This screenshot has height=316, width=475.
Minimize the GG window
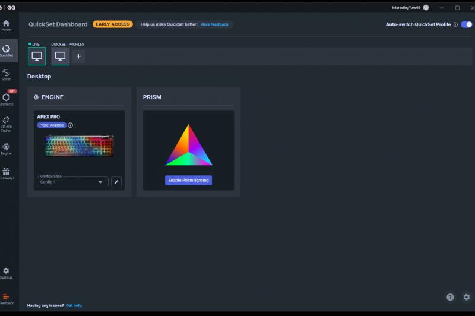tap(442, 8)
